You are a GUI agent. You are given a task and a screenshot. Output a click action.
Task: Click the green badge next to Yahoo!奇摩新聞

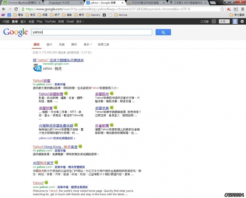[66, 93]
